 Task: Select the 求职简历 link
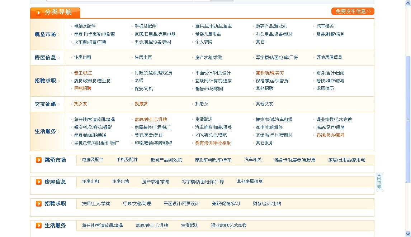click(325, 88)
